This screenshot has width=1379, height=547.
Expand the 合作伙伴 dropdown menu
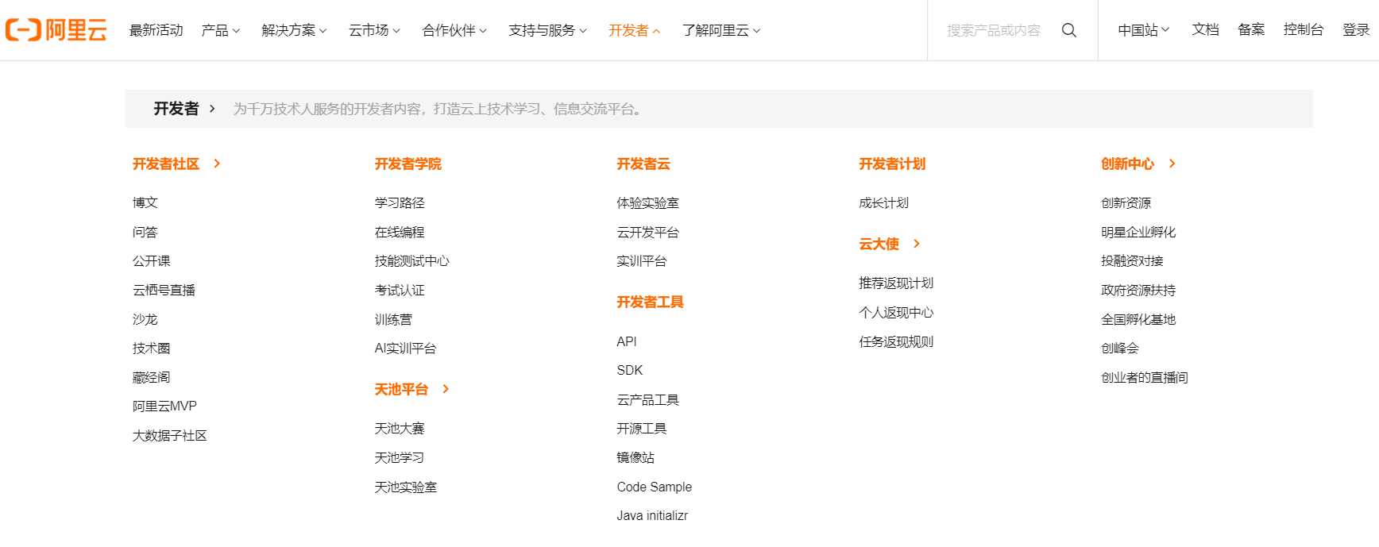pyautogui.click(x=454, y=30)
